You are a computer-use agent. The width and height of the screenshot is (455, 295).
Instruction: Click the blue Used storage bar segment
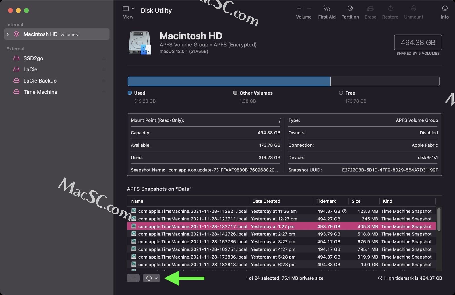229,81
